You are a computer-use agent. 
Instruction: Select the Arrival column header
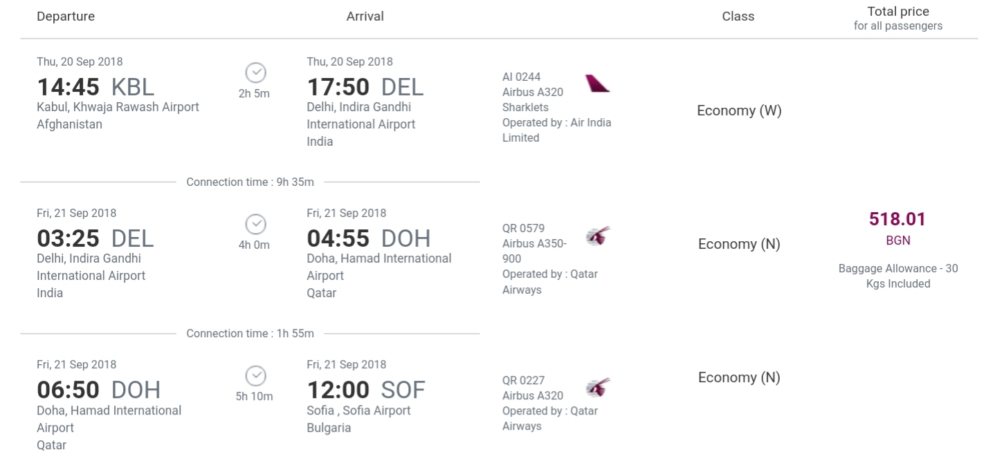click(x=365, y=16)
